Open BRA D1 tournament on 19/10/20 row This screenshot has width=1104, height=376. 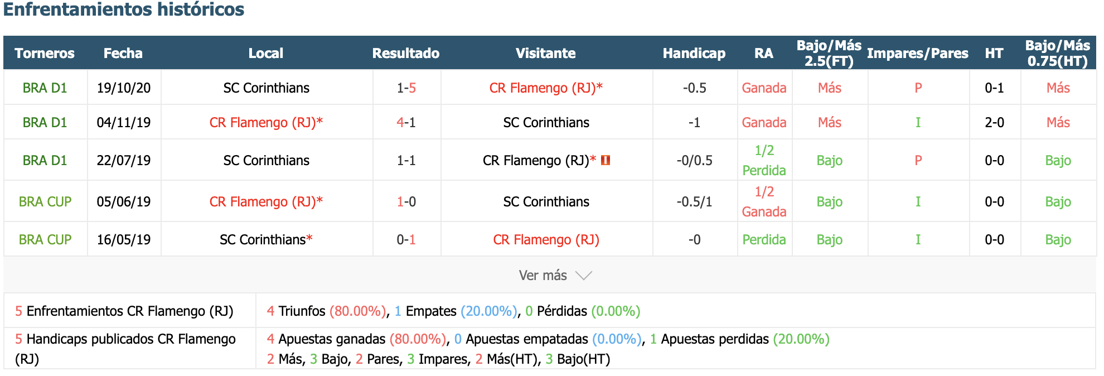click(45, 88)
